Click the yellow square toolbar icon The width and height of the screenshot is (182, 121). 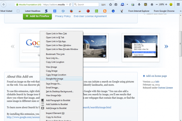click(145, 4)
